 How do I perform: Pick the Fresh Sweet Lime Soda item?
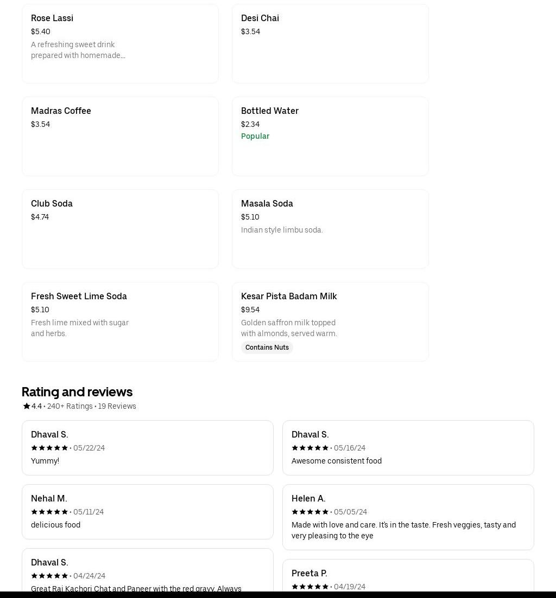[120, 322]
